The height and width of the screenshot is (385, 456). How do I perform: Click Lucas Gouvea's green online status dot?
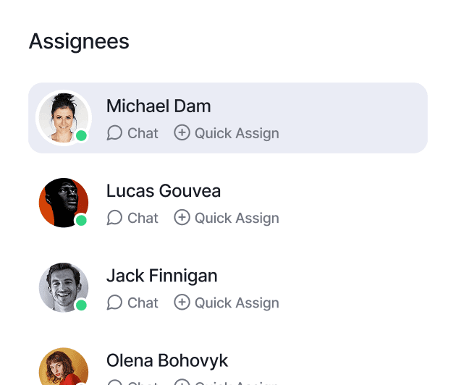click(82, 220)
